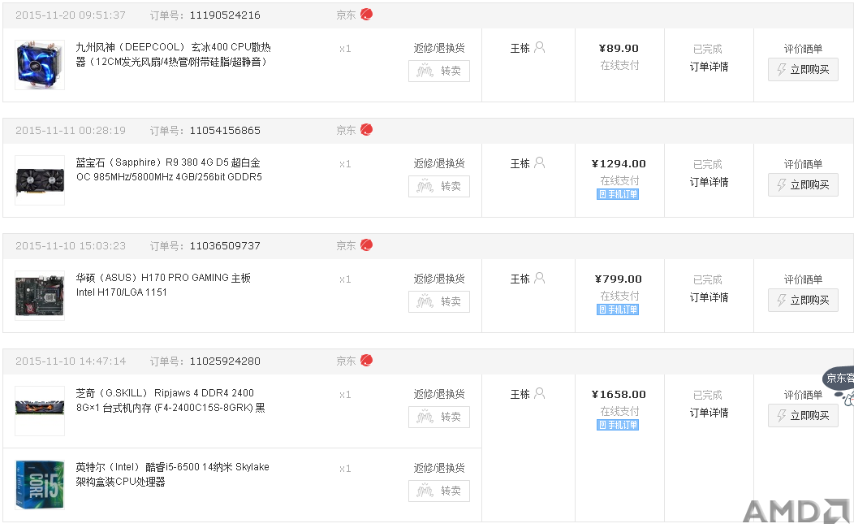Open Intel Core i5 box thumbnail
Viewport: 854px width, 528px height.
[x=40, y=485]
